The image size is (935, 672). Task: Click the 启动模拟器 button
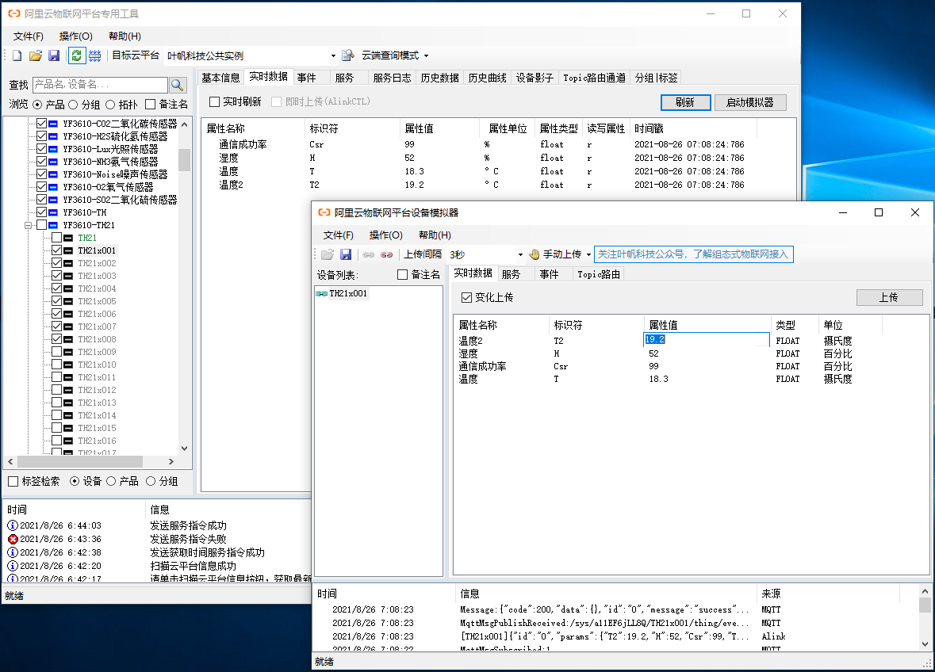[750, 102]
